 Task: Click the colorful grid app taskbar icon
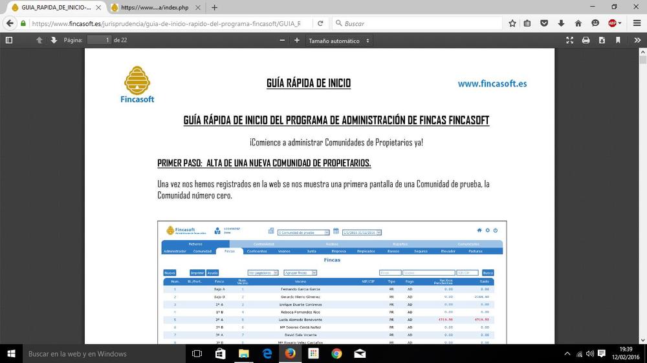click(x=314, y=353)
